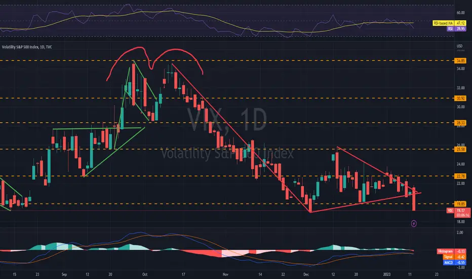Click the 17 date label on time axis
The image size is (472, 279).
183,274
